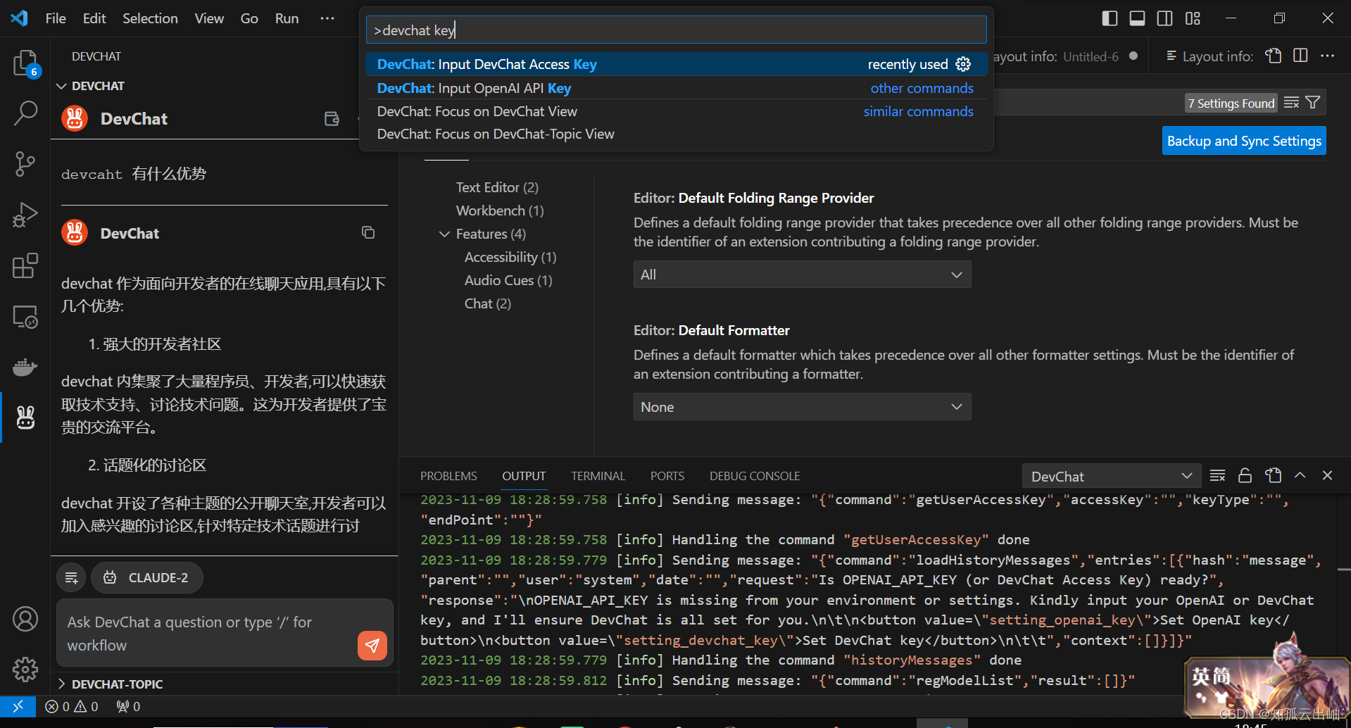The width and height of the screenshot is (1351, 728).
Task: Open the Explorer view in the activity bar
Action: 25,63
